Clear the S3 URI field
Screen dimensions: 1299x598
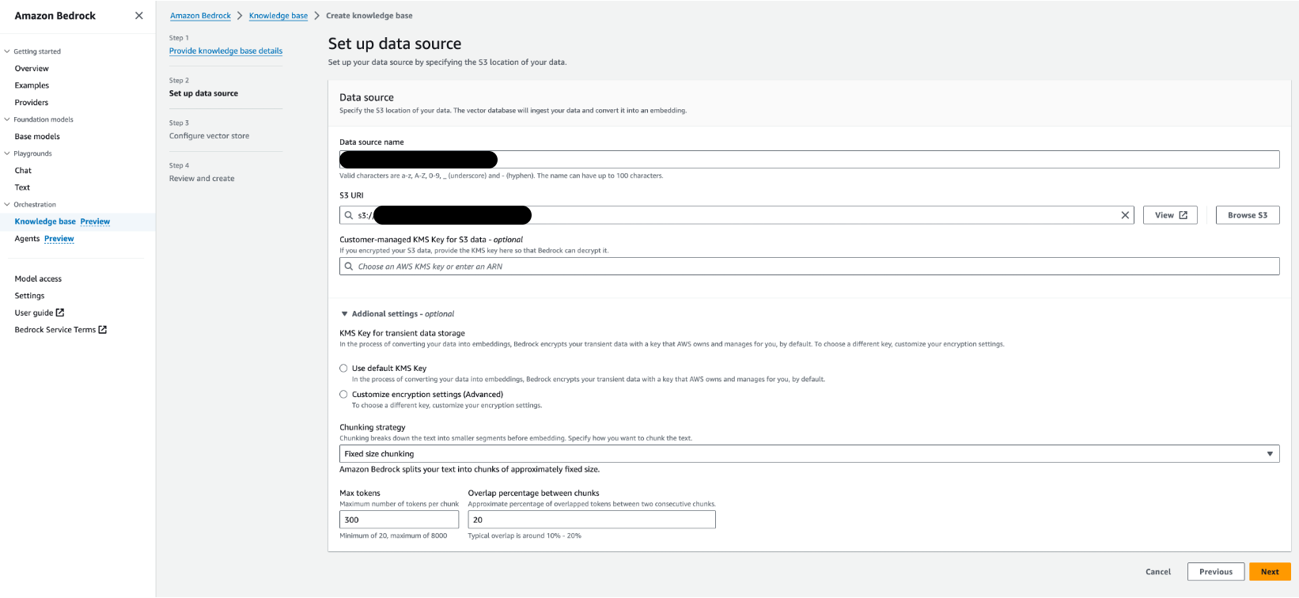pyautogui.click(x=1125, y=215)
